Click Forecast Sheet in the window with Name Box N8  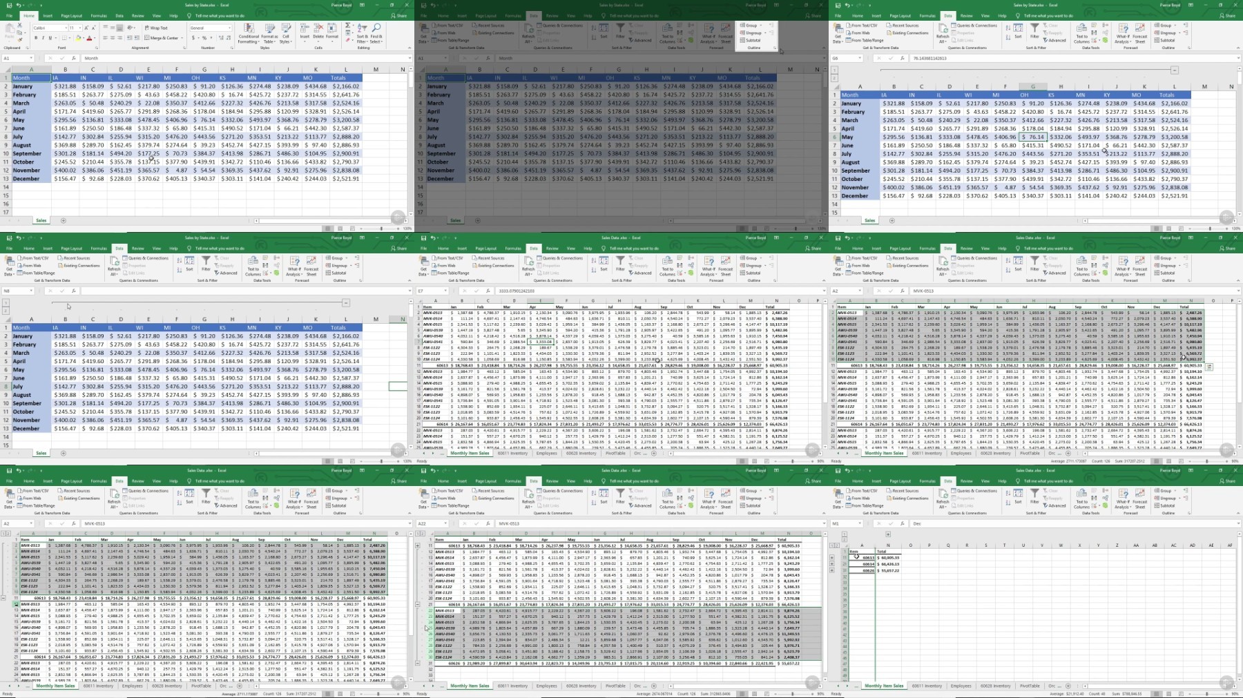point(311,266)
